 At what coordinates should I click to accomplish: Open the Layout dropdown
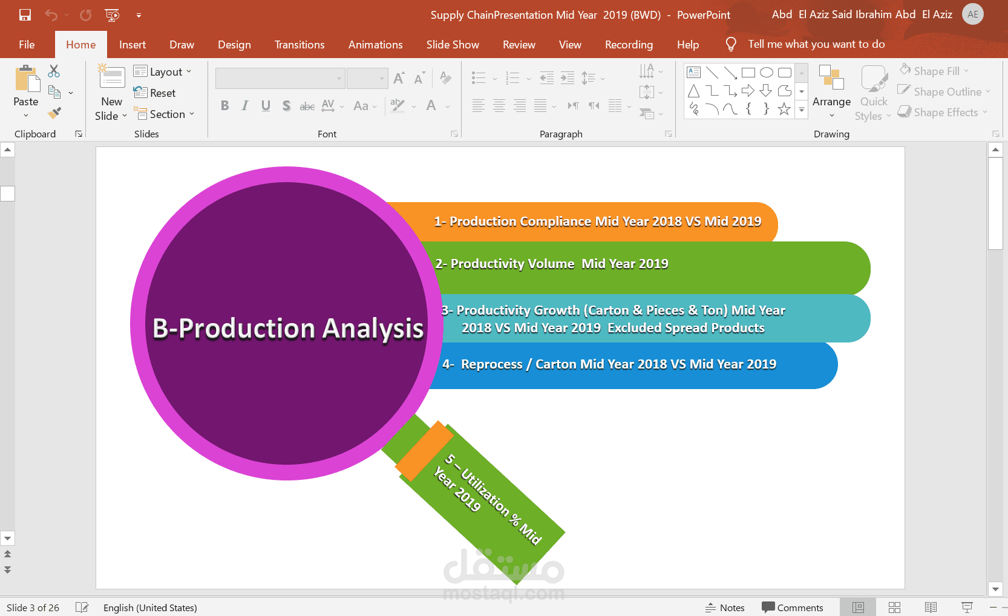coord(162,71)
